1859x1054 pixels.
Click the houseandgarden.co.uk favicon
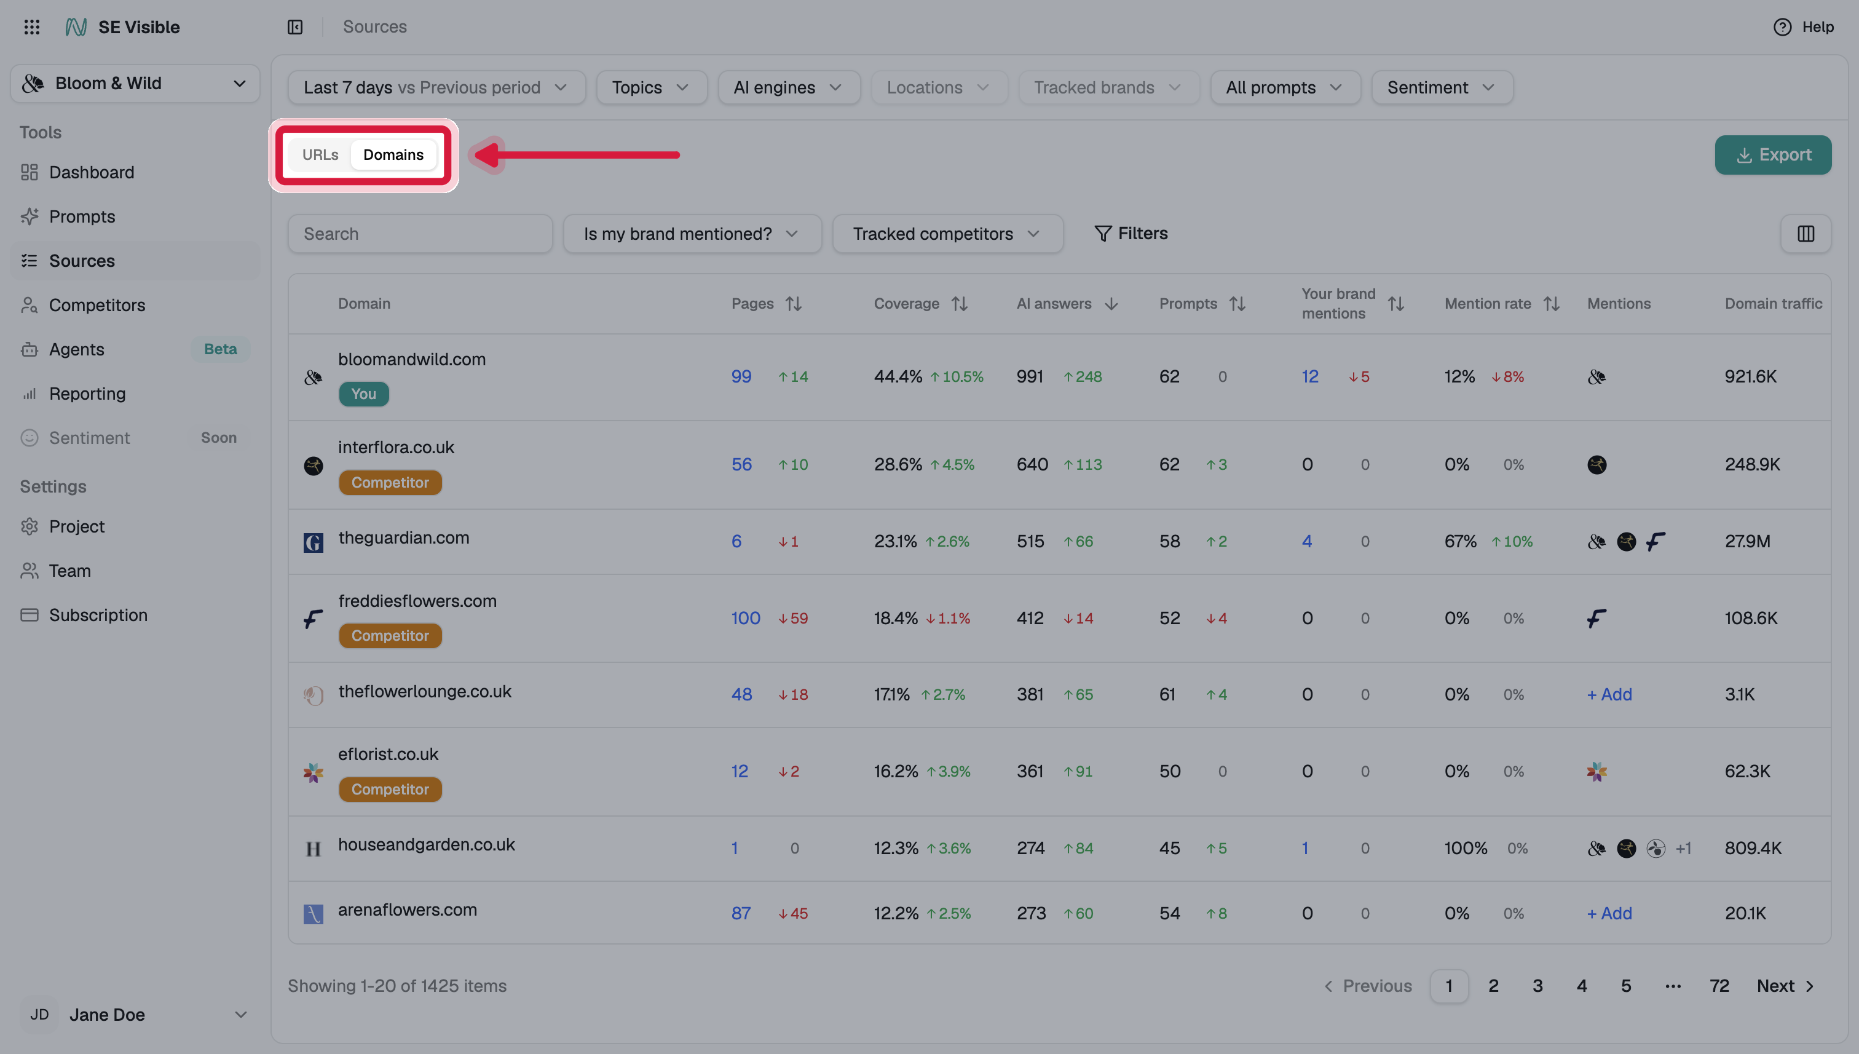[313, 849]
